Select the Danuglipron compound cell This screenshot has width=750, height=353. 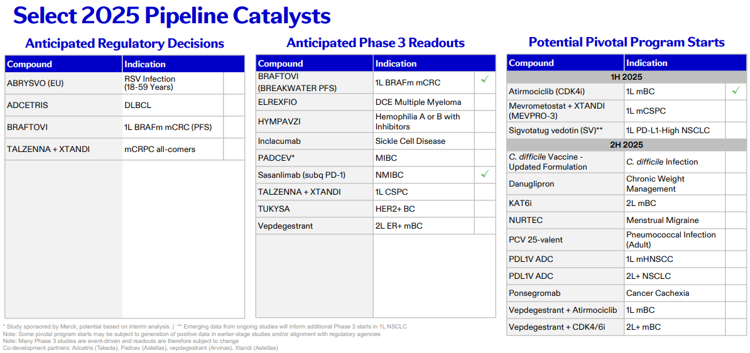(565, 183)
